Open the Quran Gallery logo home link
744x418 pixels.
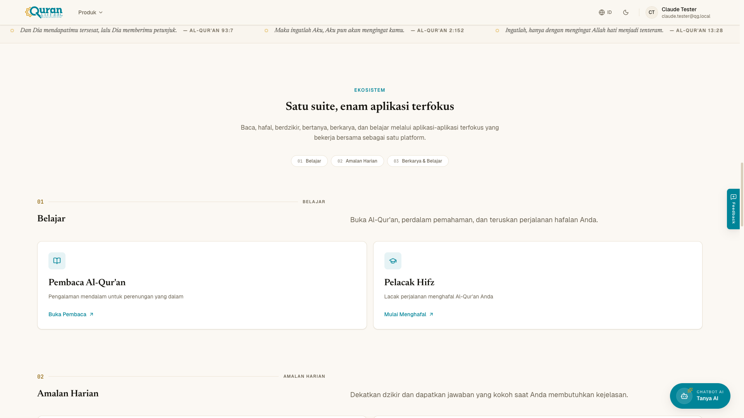point(44,12)
